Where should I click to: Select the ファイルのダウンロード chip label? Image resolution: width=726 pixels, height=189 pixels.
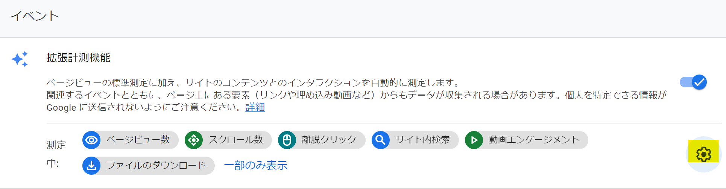click(x=156, y=165)
